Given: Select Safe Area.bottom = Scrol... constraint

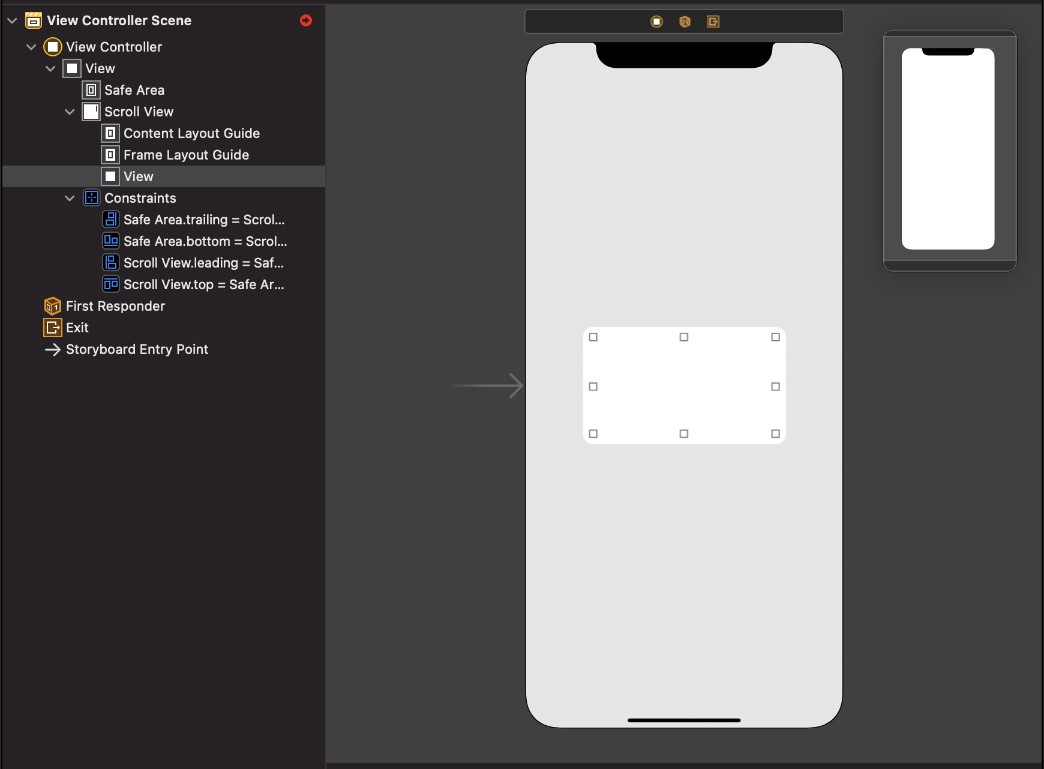Looking at the screenshot, I should (x=205, y=241).
